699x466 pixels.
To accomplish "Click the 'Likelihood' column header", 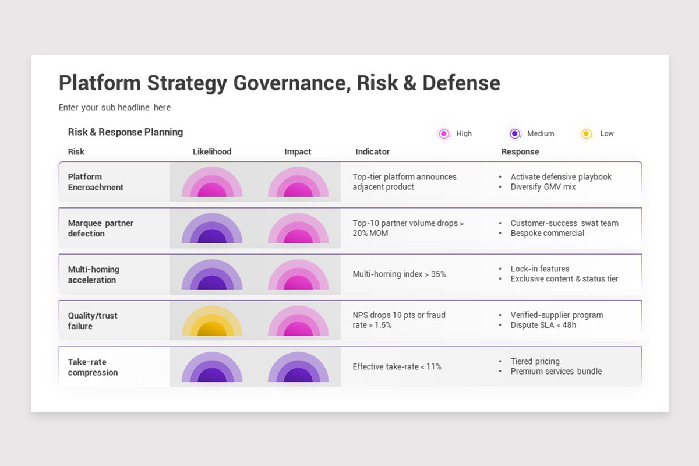I will [212, 151].
